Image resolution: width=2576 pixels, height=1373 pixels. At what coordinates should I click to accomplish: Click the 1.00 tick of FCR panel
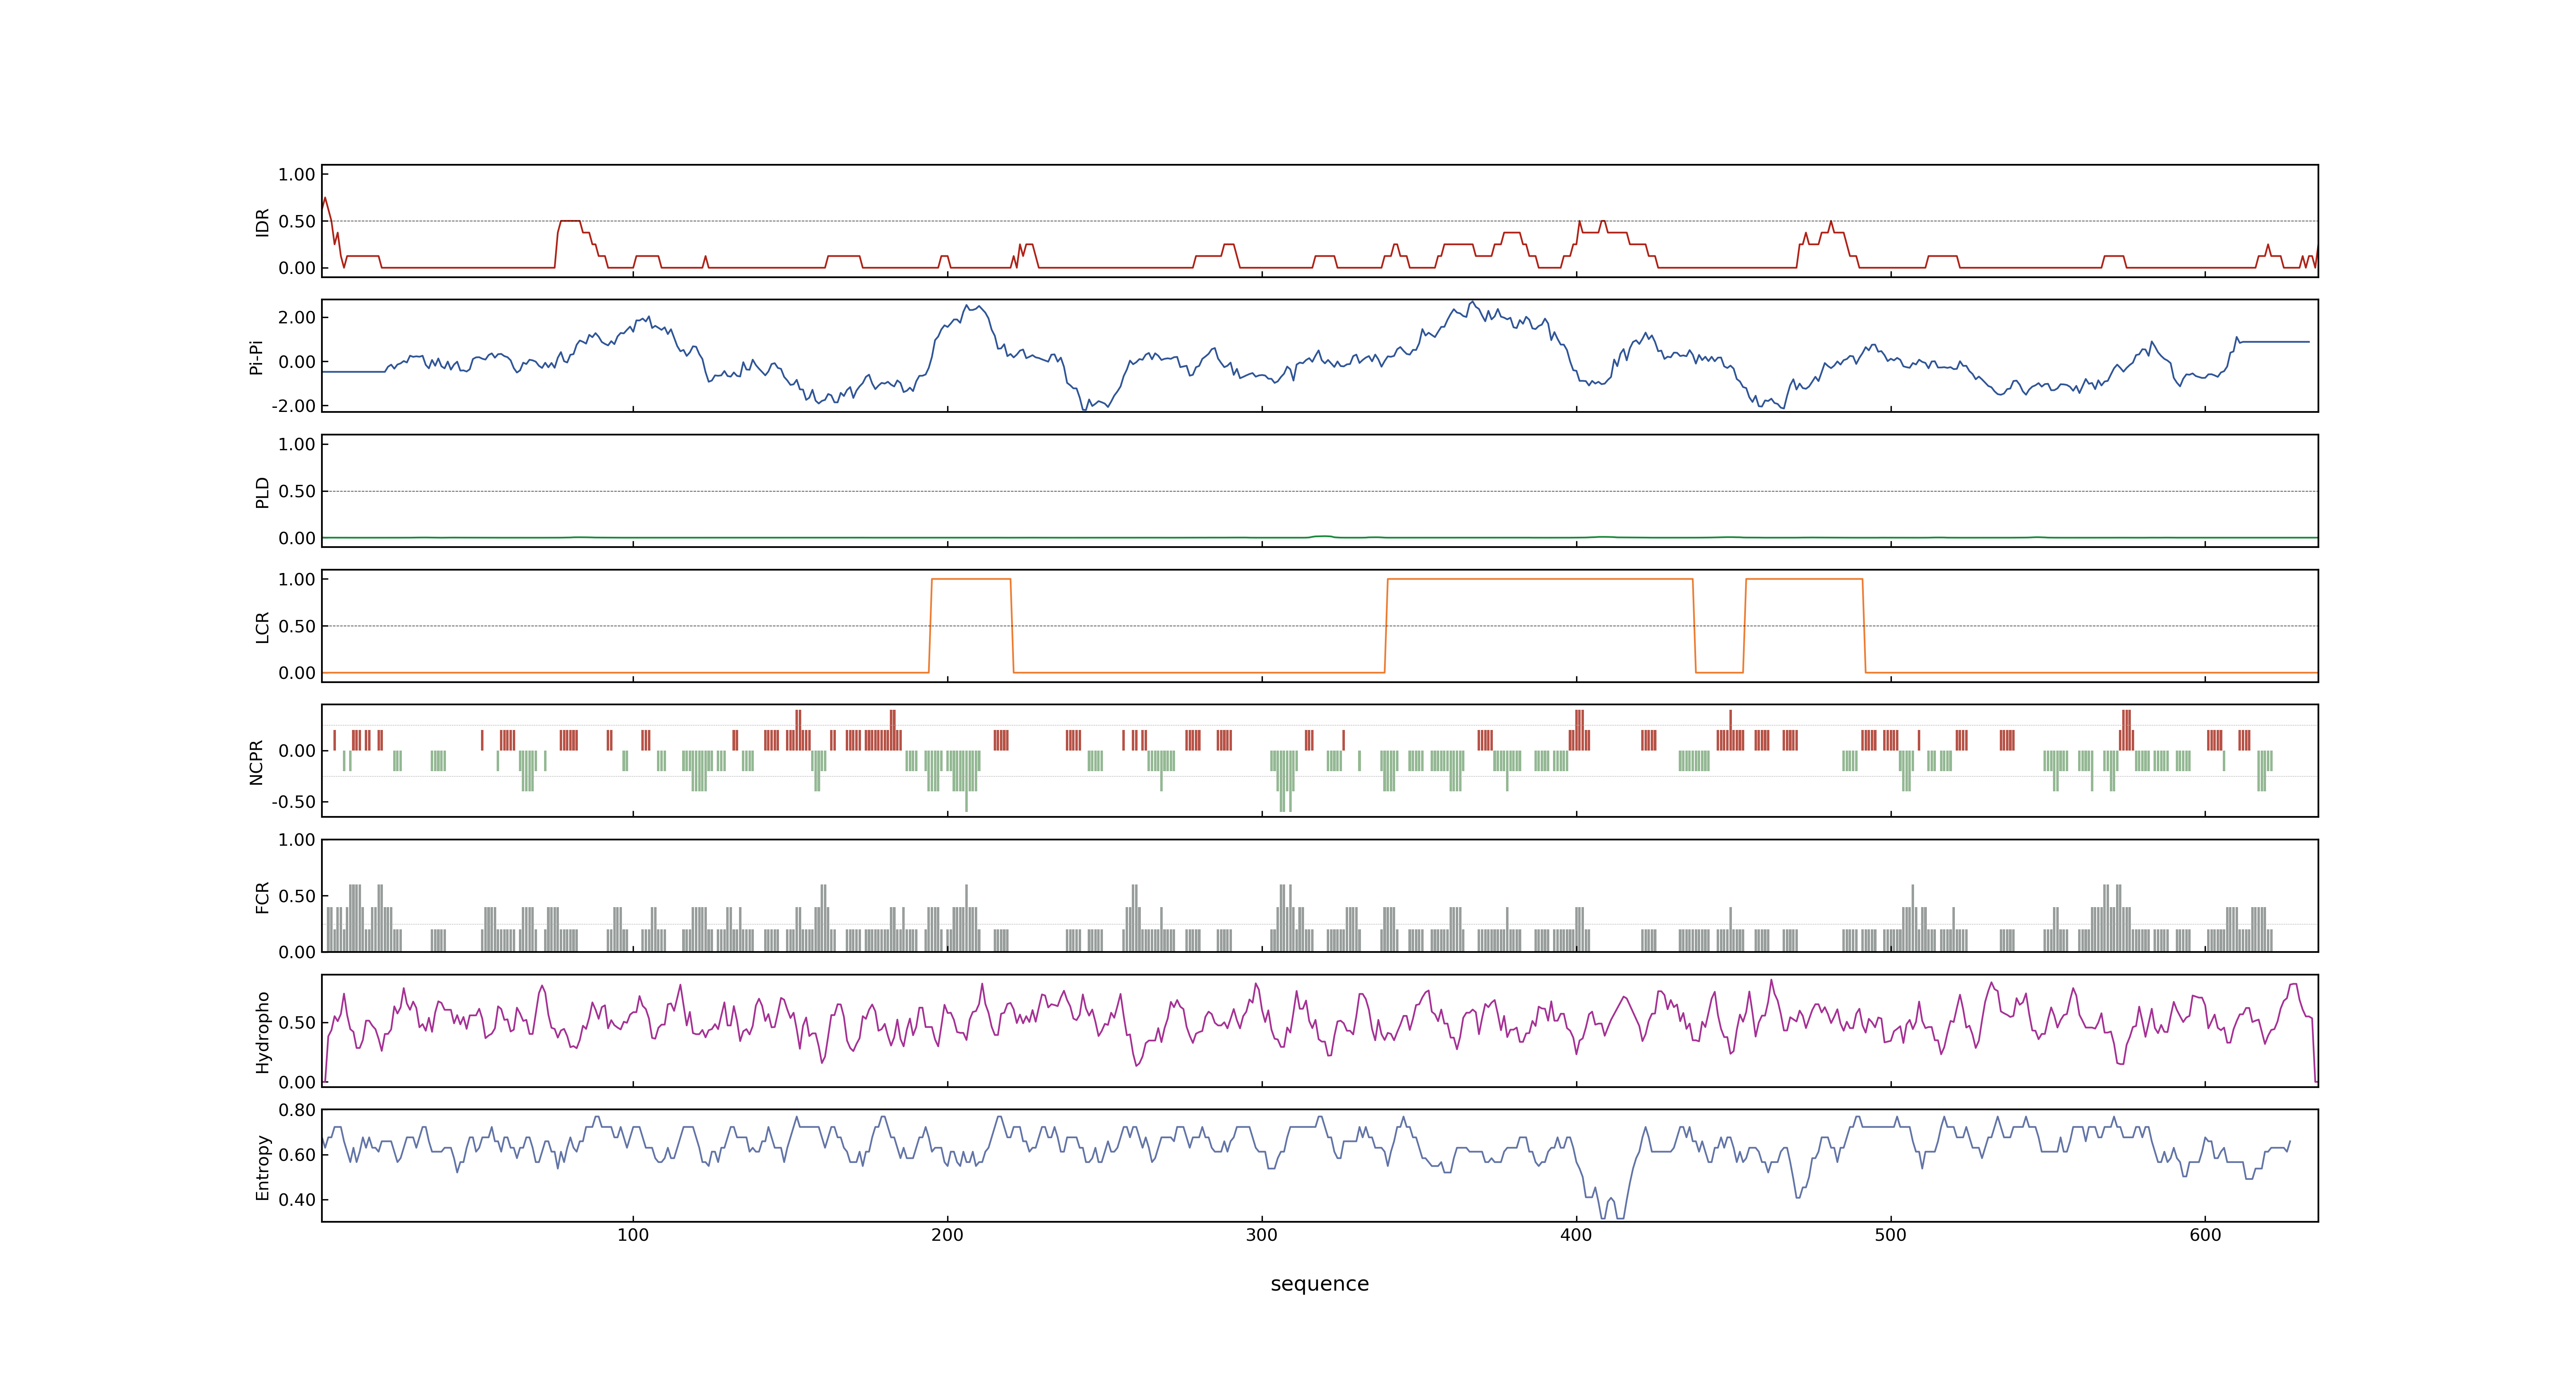coord(297,840)
